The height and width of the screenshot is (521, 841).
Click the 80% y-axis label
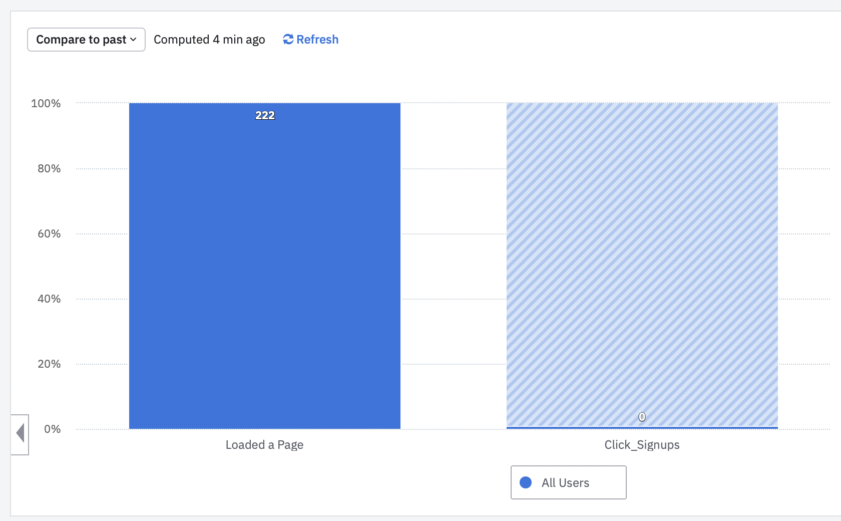coord(49,169)
